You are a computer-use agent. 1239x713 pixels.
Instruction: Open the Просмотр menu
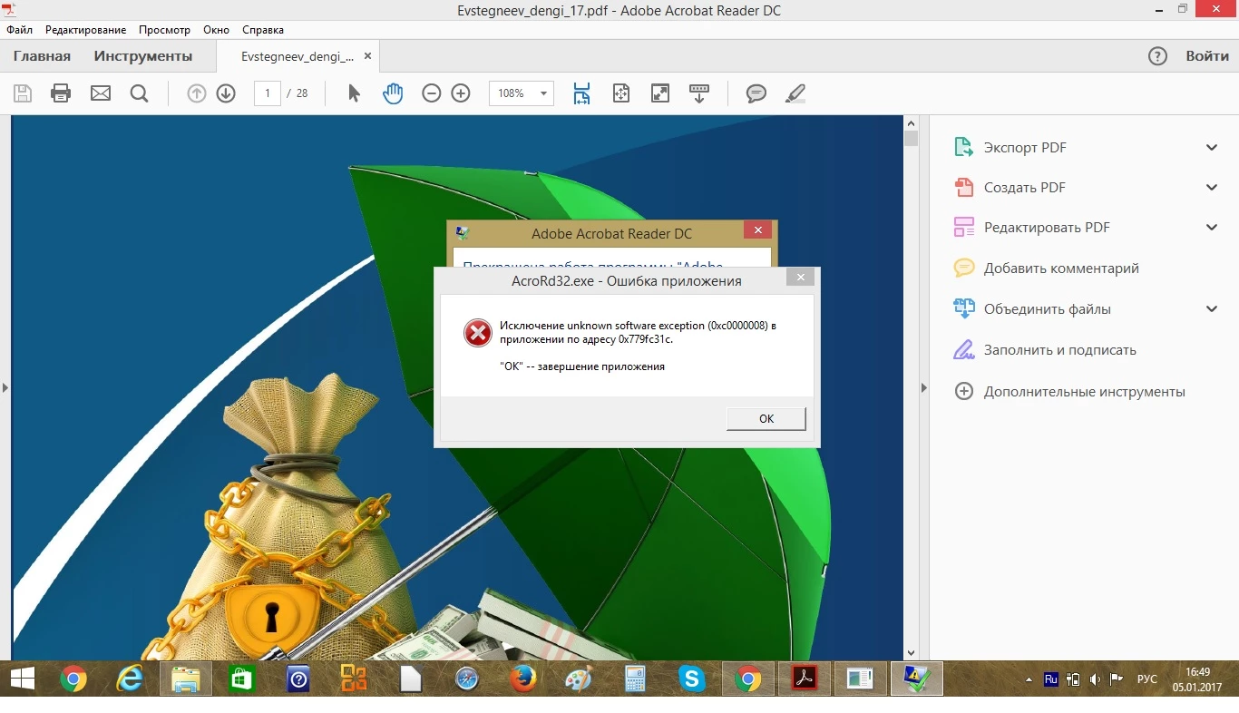(x=164, y=30)
